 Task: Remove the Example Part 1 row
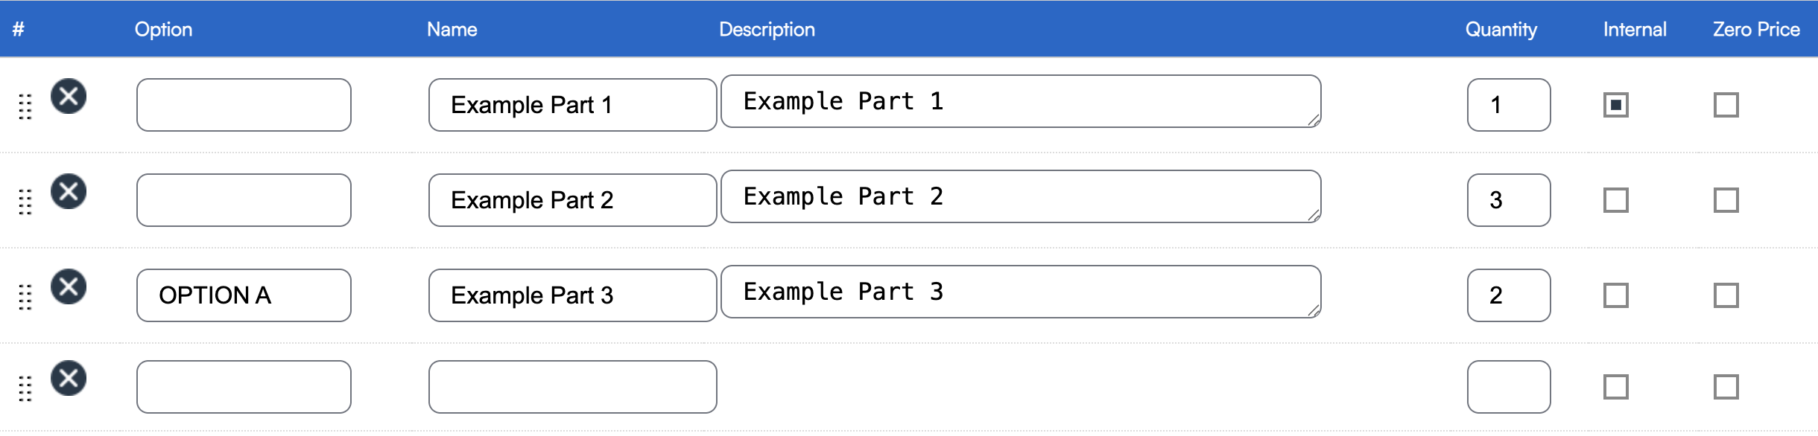click(x=69, y=97)
